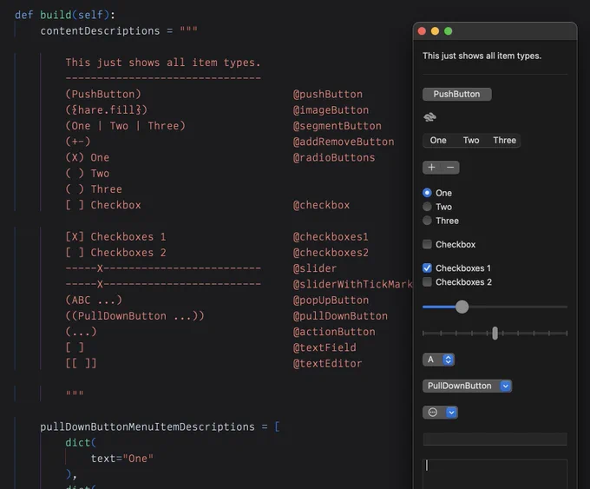Uncheck Checkboxes 1

(x=427, y=268)
